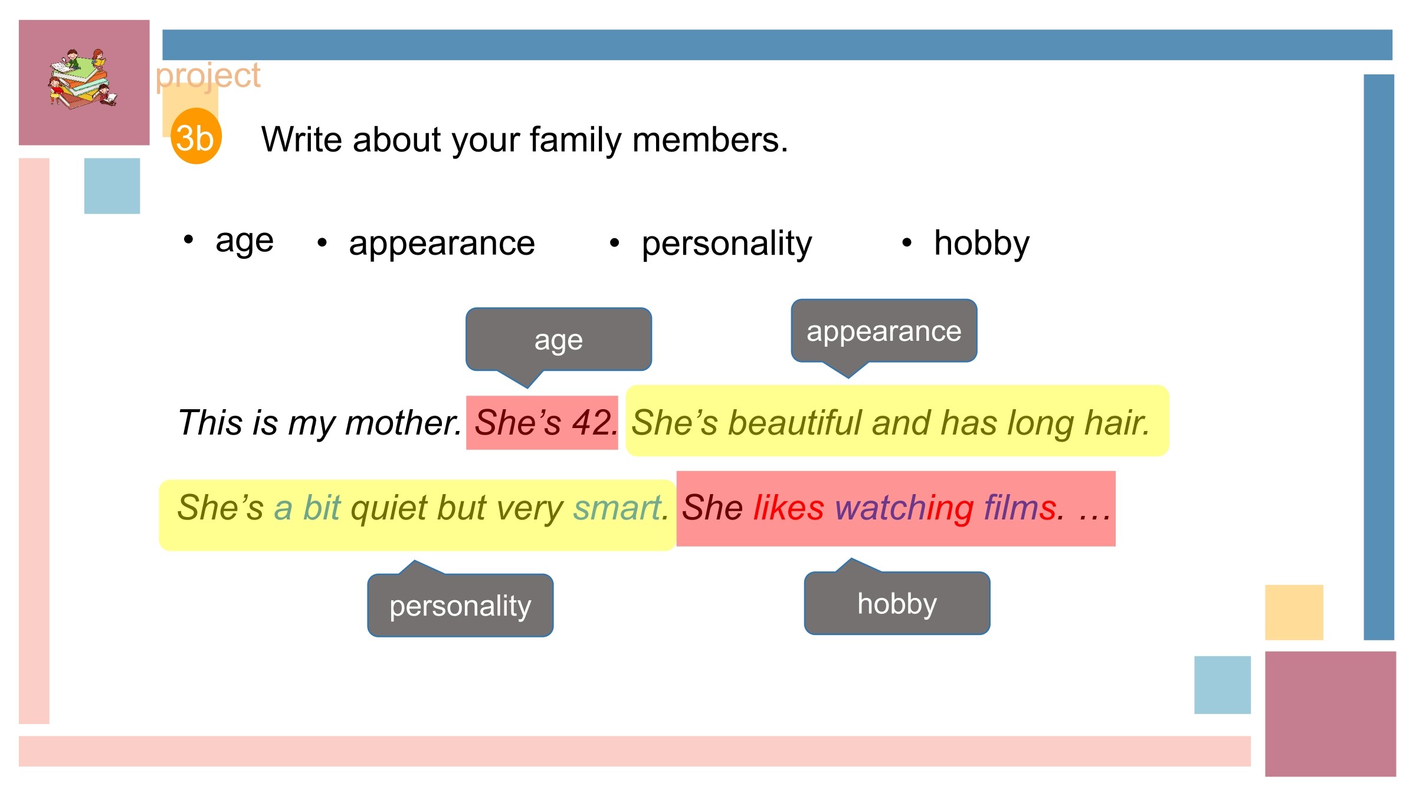Select the personality bullet item

pyautogui.click(x=710, y=244)
